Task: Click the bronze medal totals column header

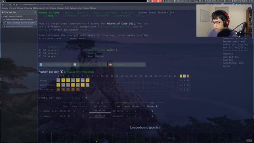Action: [x=188, y=76]
